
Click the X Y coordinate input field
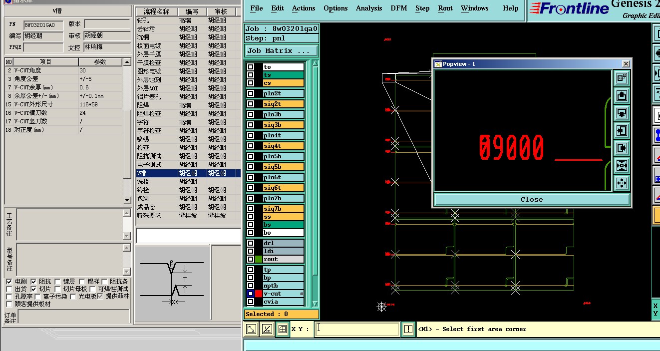(x=357, y=329)
